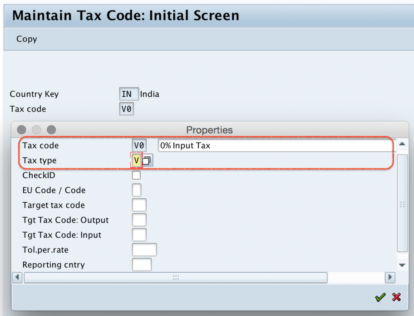Image resolution: width=414 pixels, height=316 pixels.
Task: Click the Copy button
Action: pos(26,39)
